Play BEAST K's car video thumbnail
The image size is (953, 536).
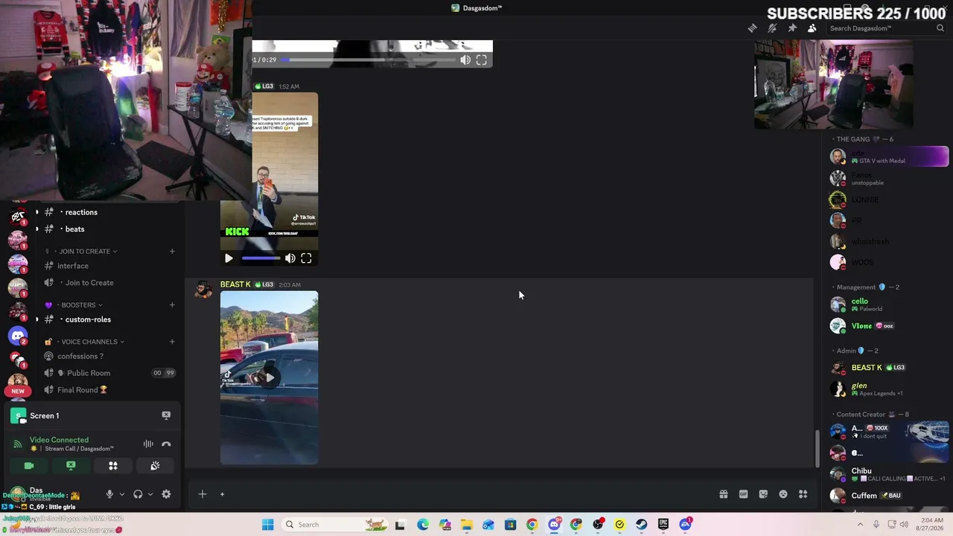[270, 377]
